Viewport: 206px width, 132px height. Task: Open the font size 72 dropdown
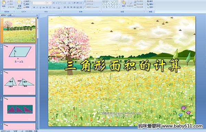[50, 3]
